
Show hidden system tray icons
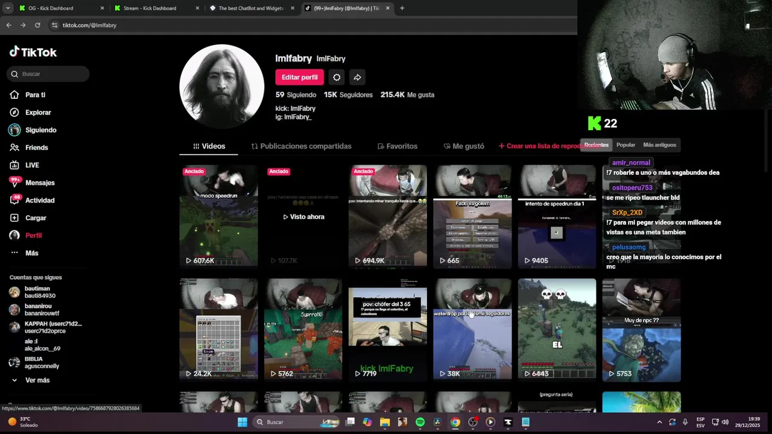pyautogui.click(x=659, y=422)
